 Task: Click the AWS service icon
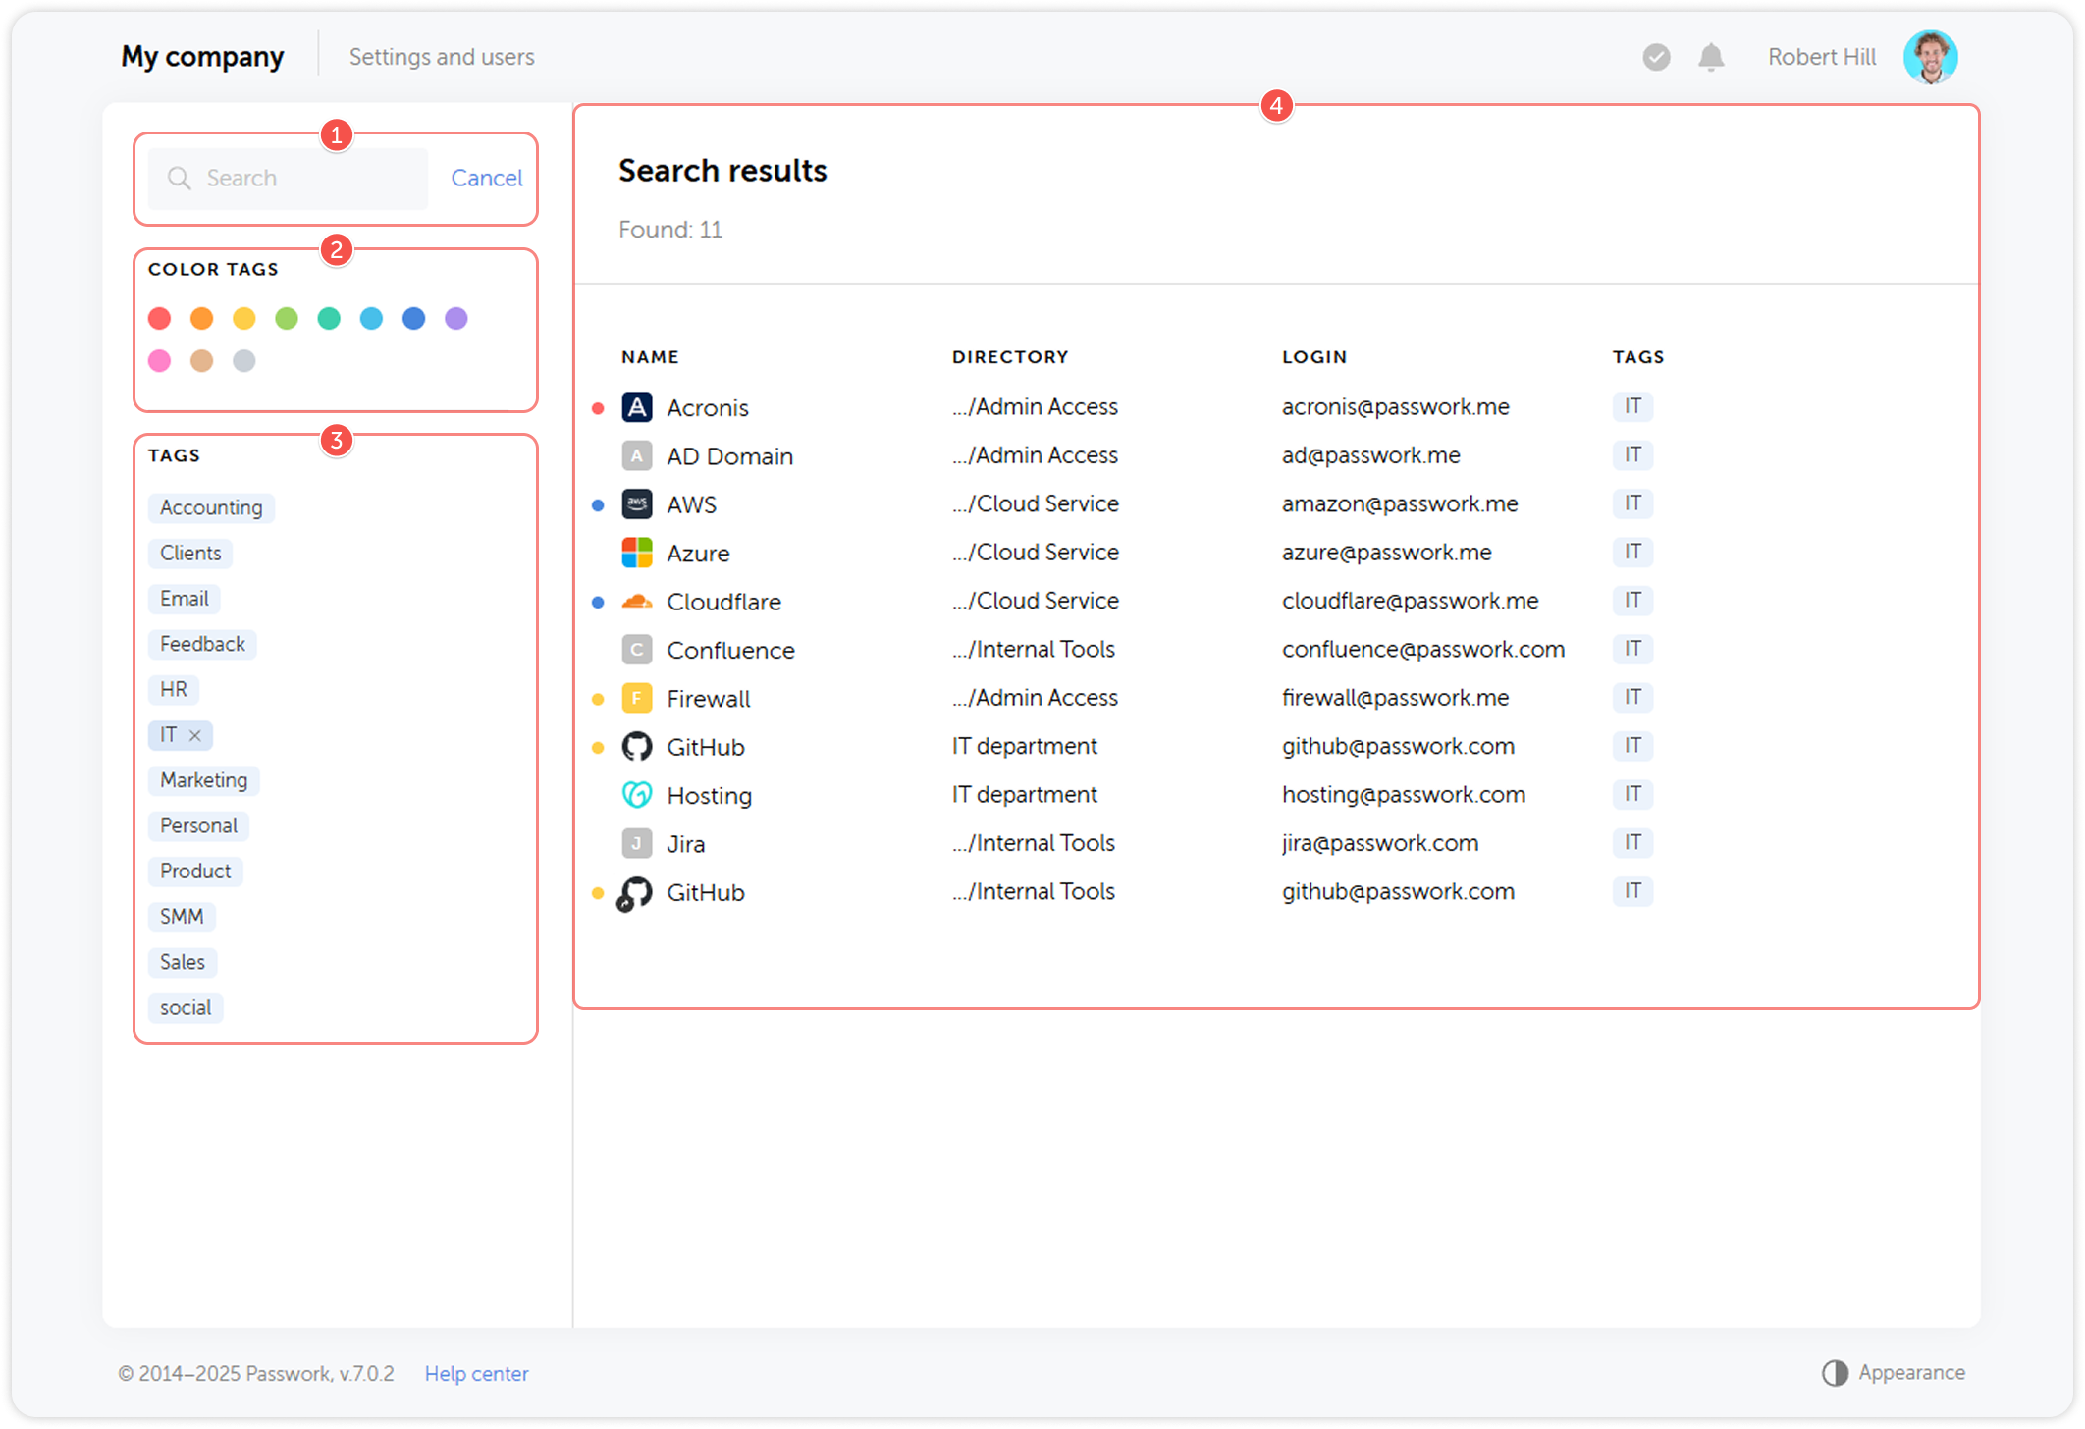[x=637, y=503]
